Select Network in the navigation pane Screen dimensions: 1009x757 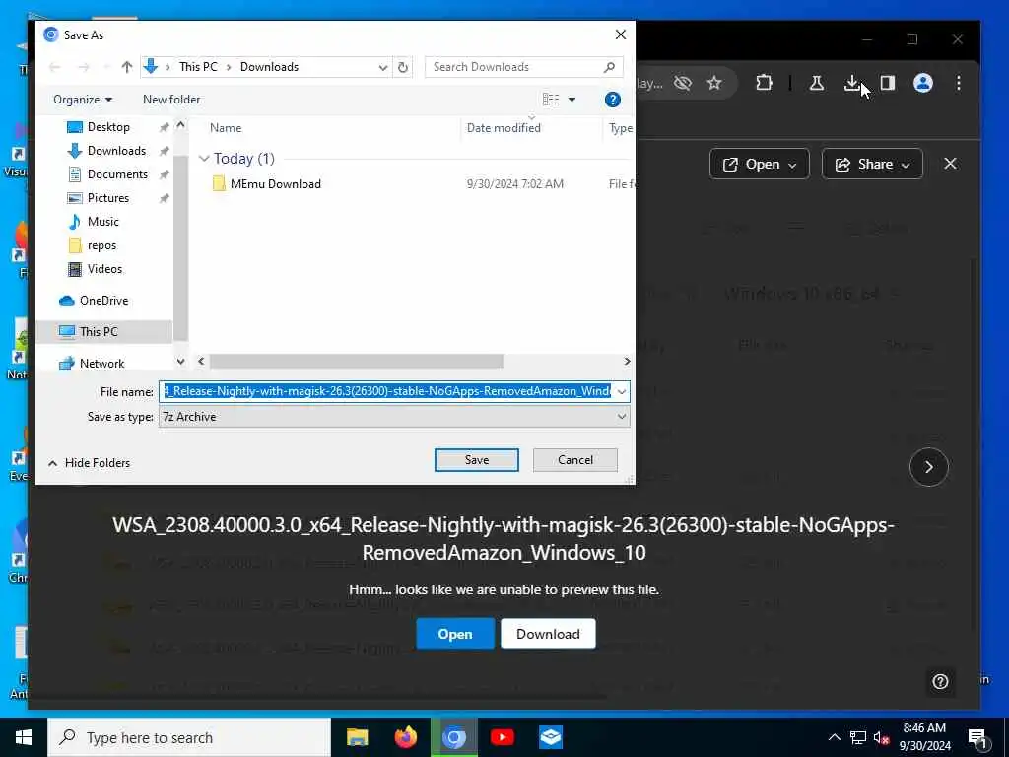point(101,363)
